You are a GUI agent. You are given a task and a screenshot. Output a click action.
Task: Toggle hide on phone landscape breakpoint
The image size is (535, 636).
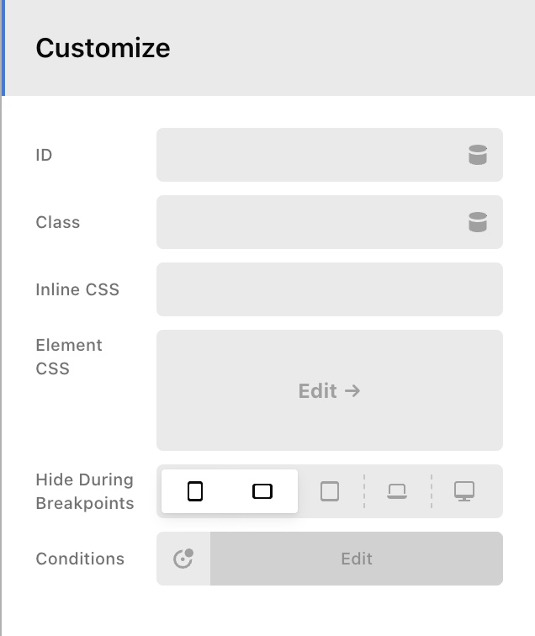pyautogui.click(x=262, y=491)
